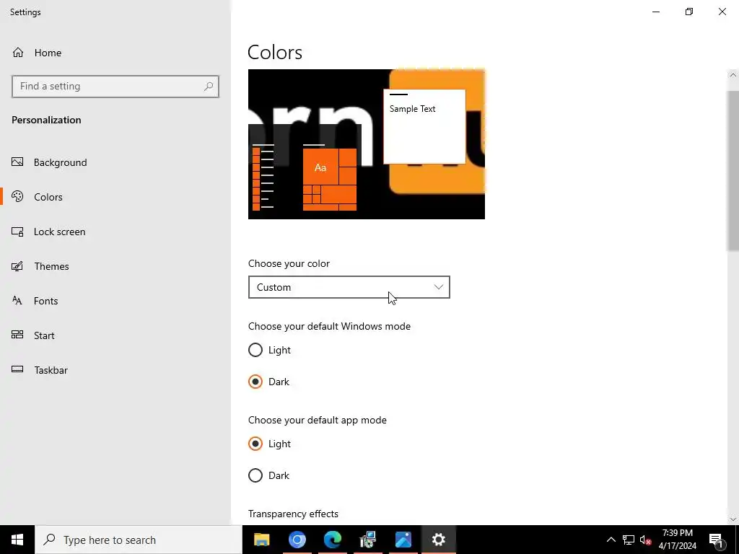Open the notification action center
The height and width of the screenshot is (554, 739).
716,540
